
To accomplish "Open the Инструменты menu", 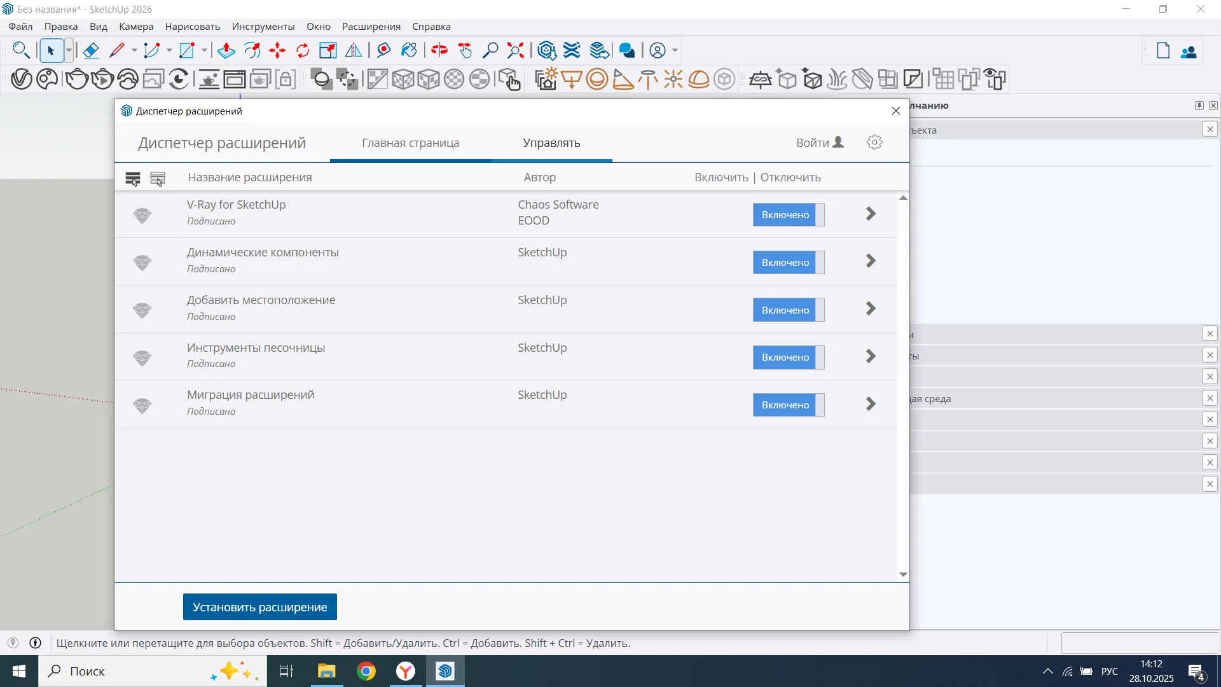I will tap(263, 27).
